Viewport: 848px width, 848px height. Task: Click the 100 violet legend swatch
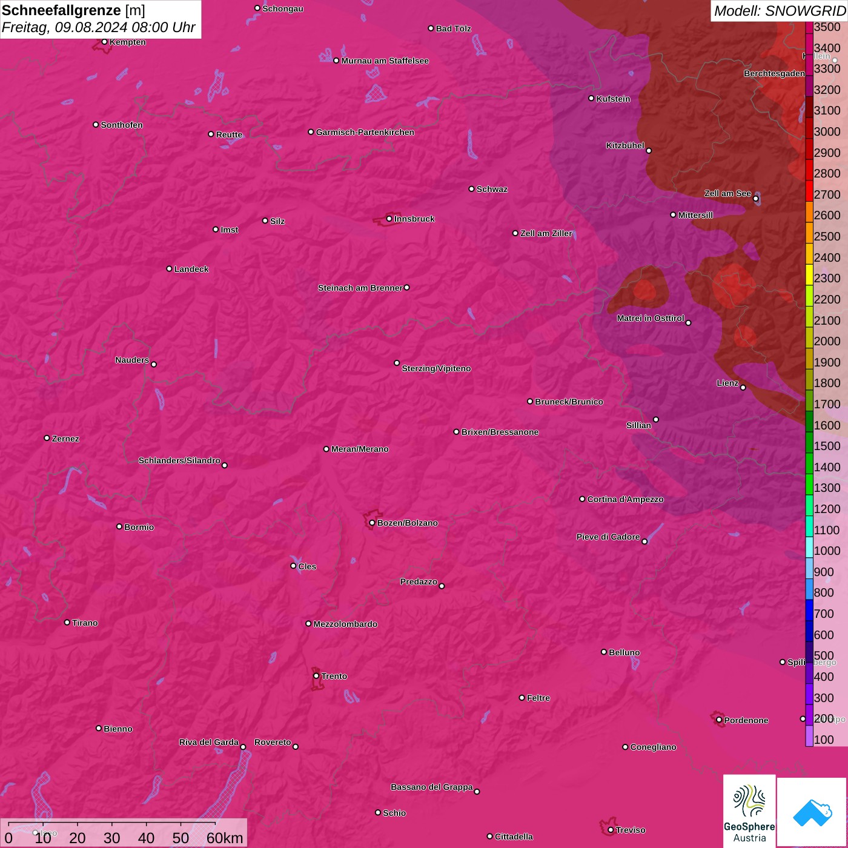click(809, 736)
